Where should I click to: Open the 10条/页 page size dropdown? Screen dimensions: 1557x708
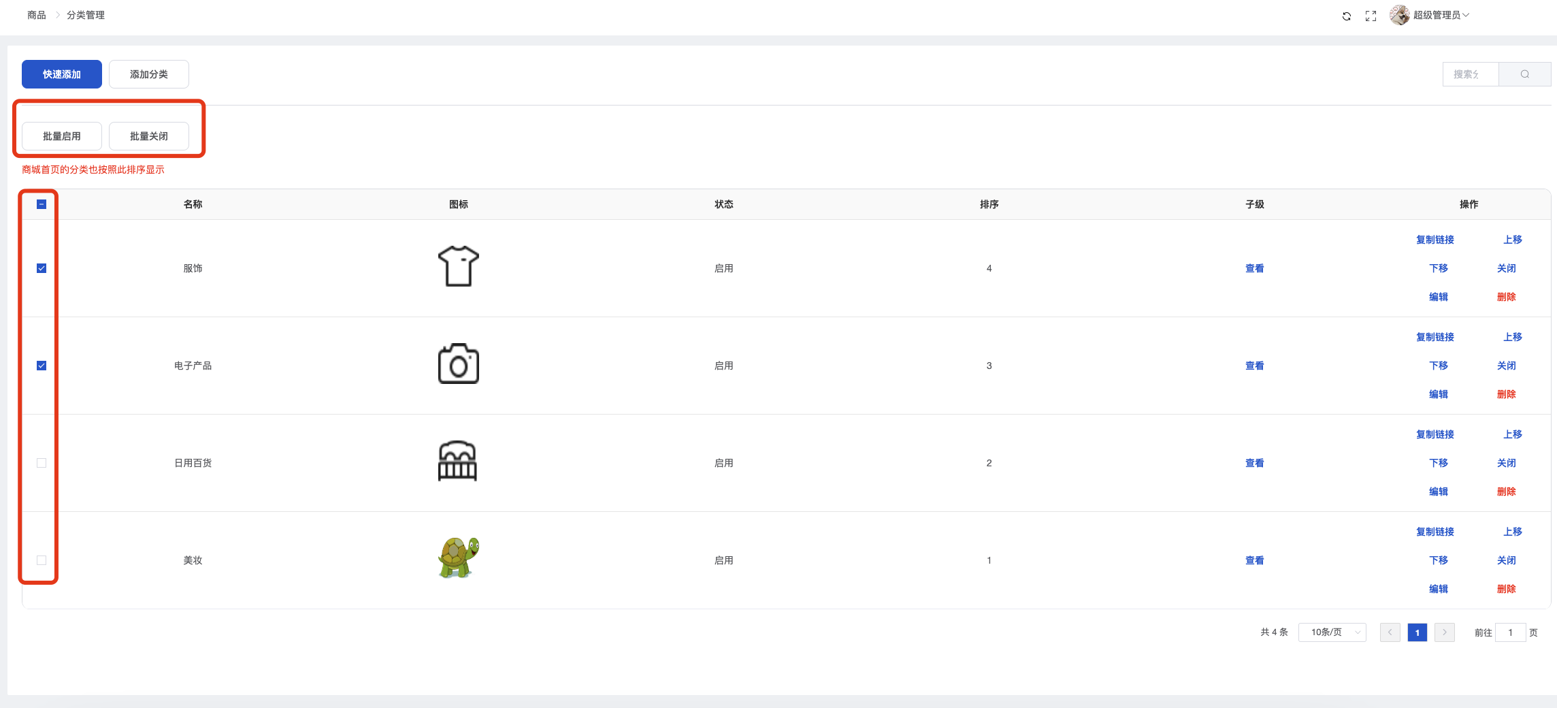pyautogui.click(x=1332, y=632)
